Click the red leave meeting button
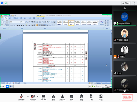The height and width of the screenshot is (102, 137). 127,97
